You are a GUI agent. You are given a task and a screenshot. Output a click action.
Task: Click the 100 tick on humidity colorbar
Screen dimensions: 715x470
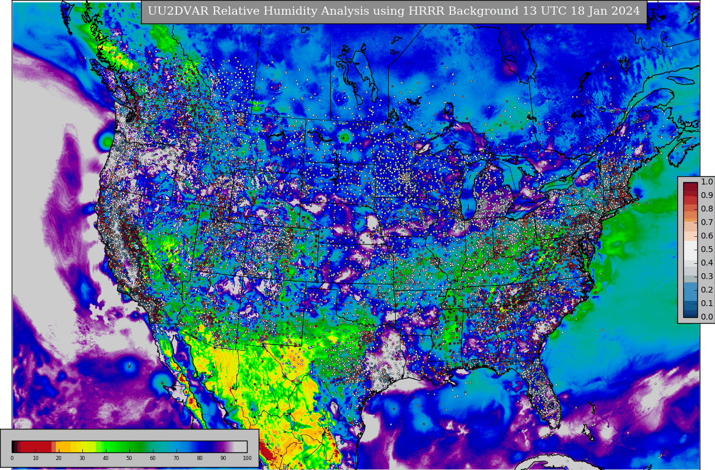pos(247,458)
